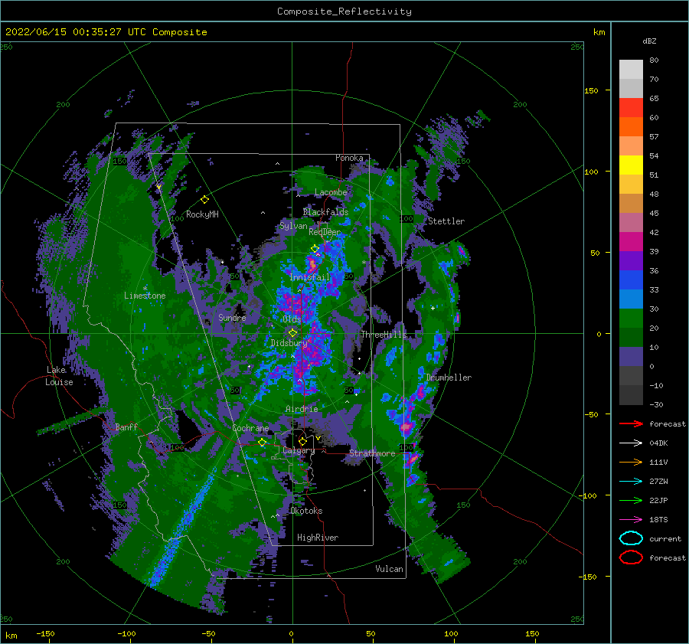The height and width of the screenshot is (644, 689).
Task: Select the cyan 27ZW arrow icon
Action: pos(631,482)
